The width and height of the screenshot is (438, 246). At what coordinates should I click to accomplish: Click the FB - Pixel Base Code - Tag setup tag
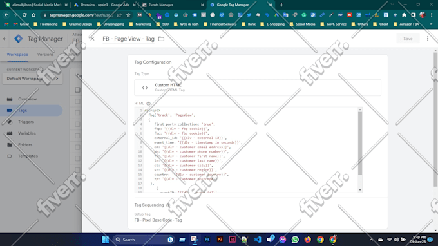pos(158,220)
